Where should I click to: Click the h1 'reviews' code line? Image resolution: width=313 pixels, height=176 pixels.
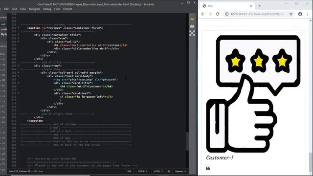tap(90, 45)
